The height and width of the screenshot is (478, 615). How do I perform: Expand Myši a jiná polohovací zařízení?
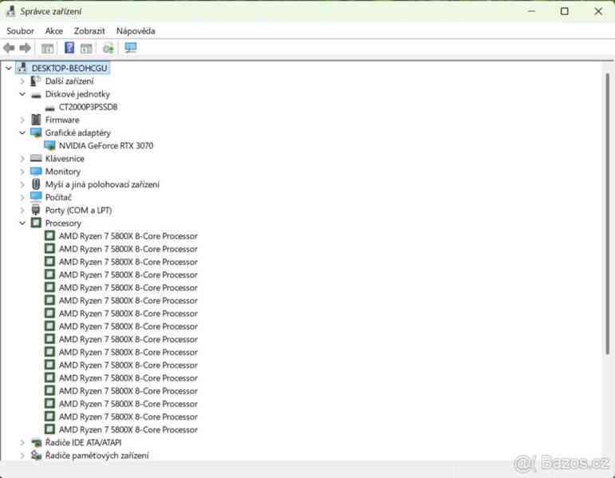click(22, 184)
